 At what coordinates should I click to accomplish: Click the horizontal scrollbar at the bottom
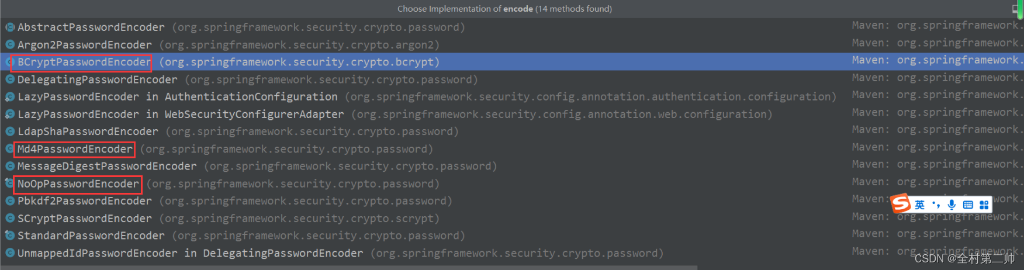click(351, 268)
